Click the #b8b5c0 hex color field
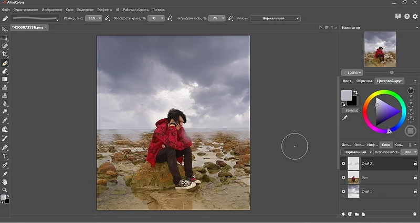The width and height of the screenshot is (420, 223). pos(351,110)
